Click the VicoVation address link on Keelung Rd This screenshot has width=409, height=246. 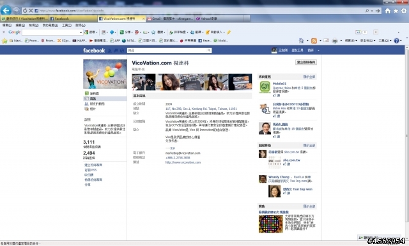pyautogui.click(x=201, y=109)
